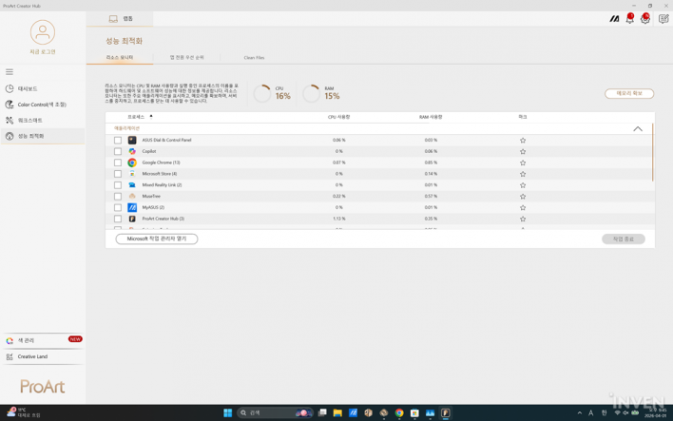Switch to the Clean Files tab
Screen dimensions: 673x421
tap(254, 58)
